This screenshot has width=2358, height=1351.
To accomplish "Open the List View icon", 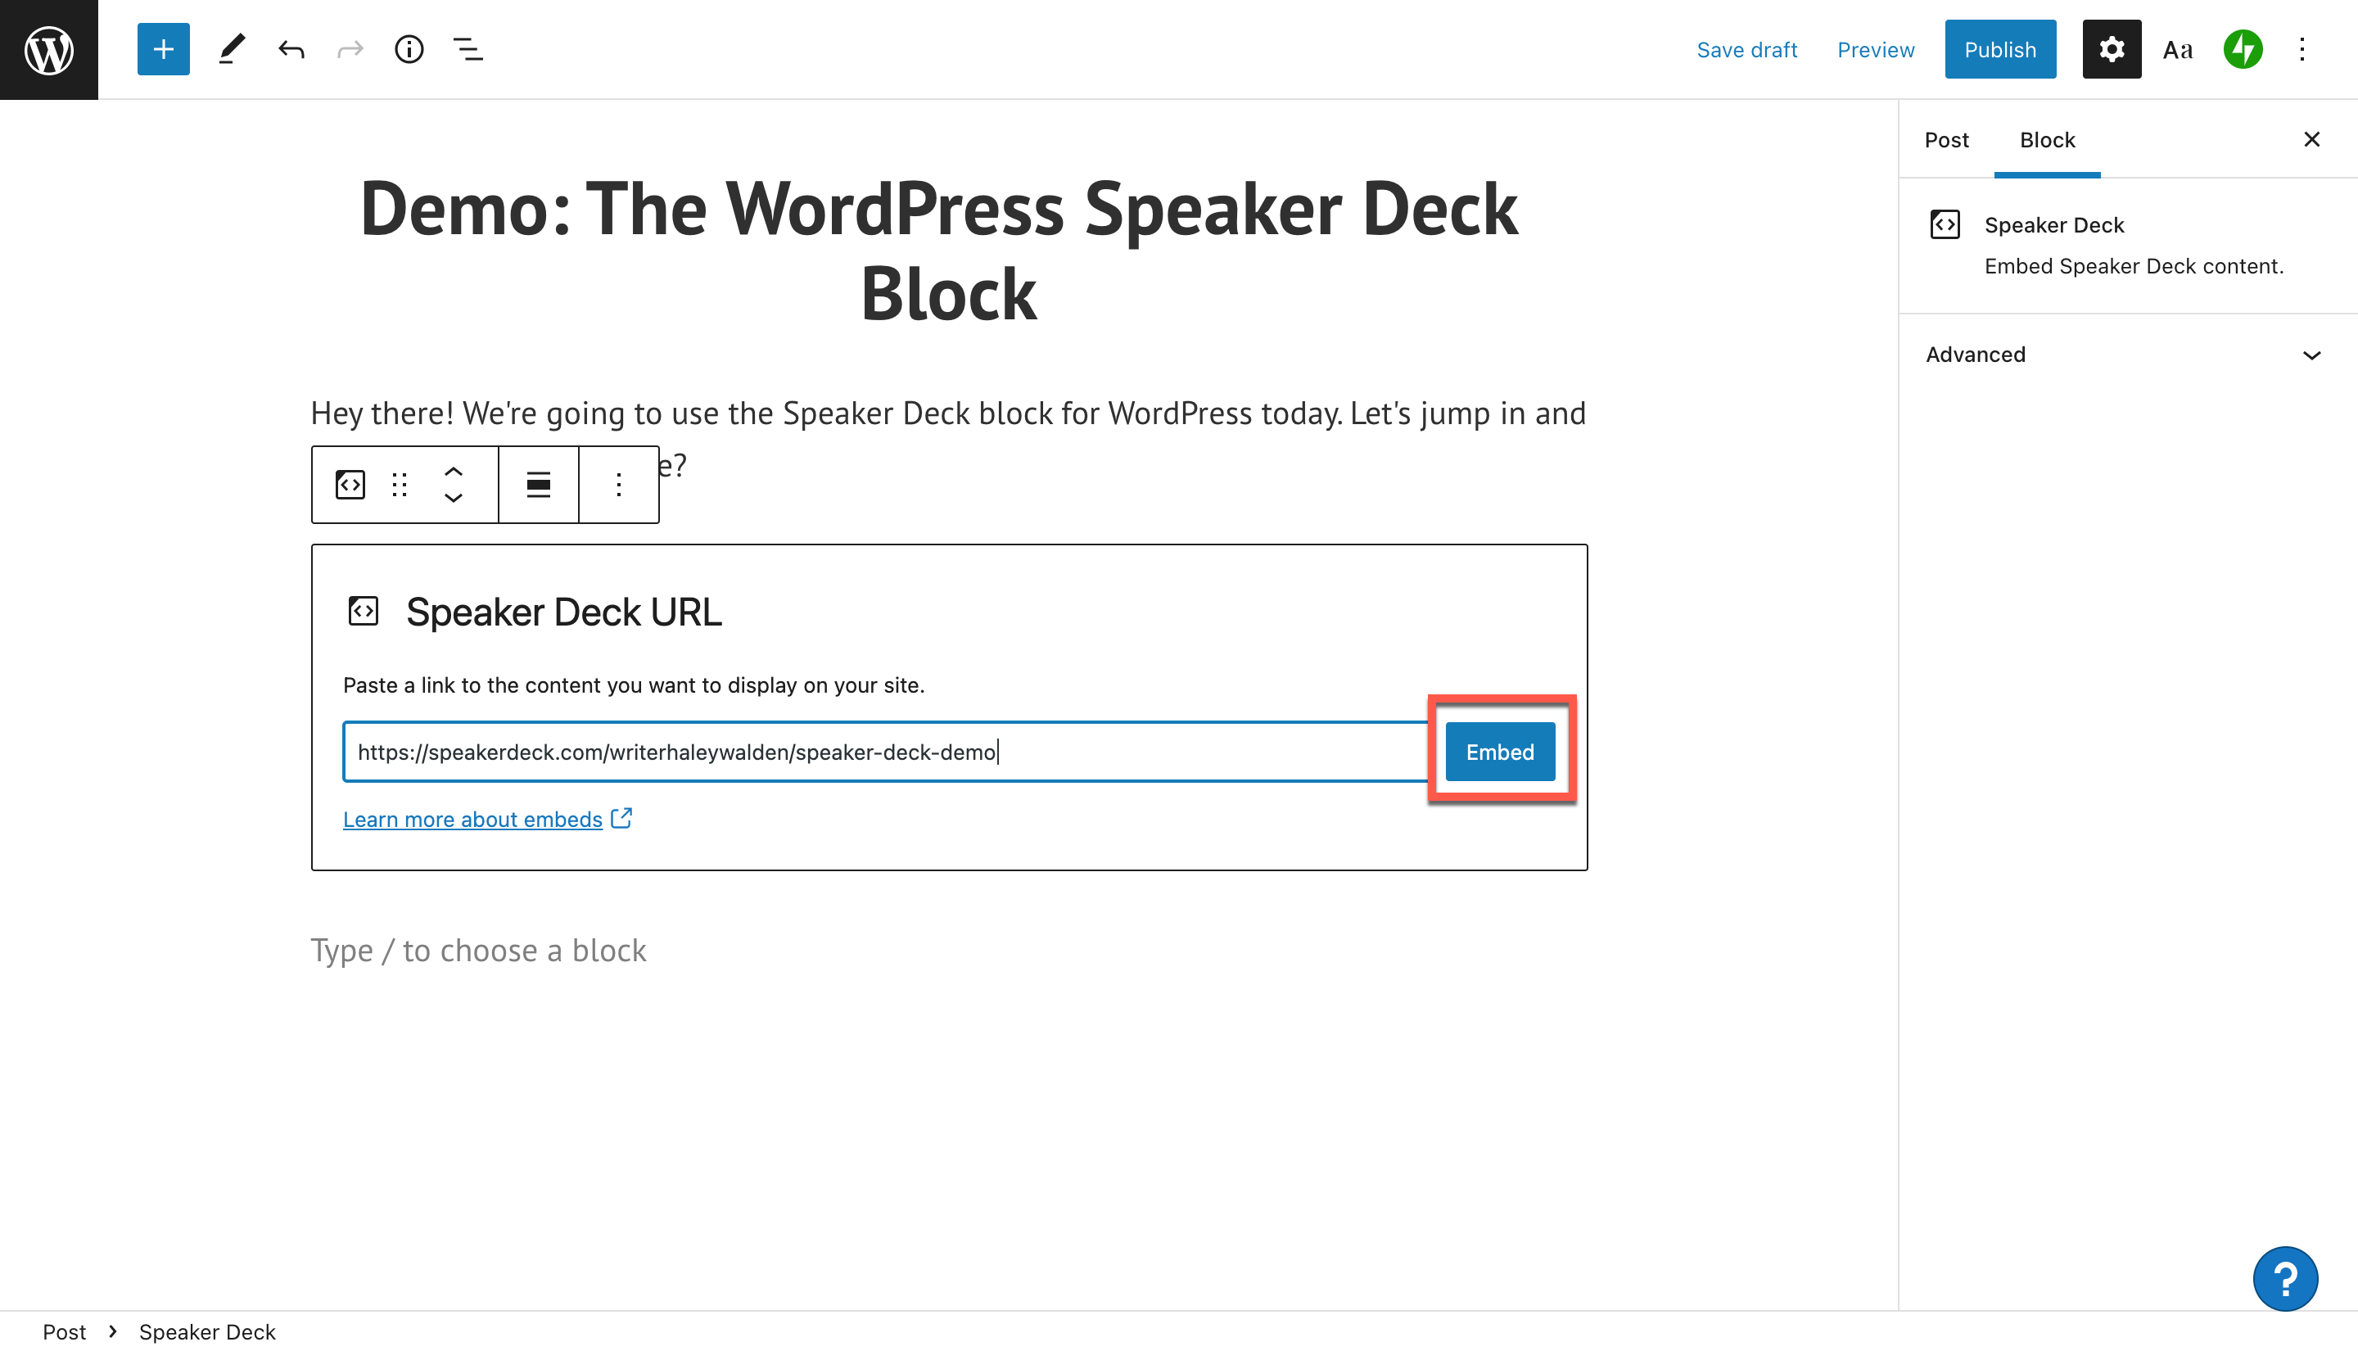I will click(x=468, y=49).
